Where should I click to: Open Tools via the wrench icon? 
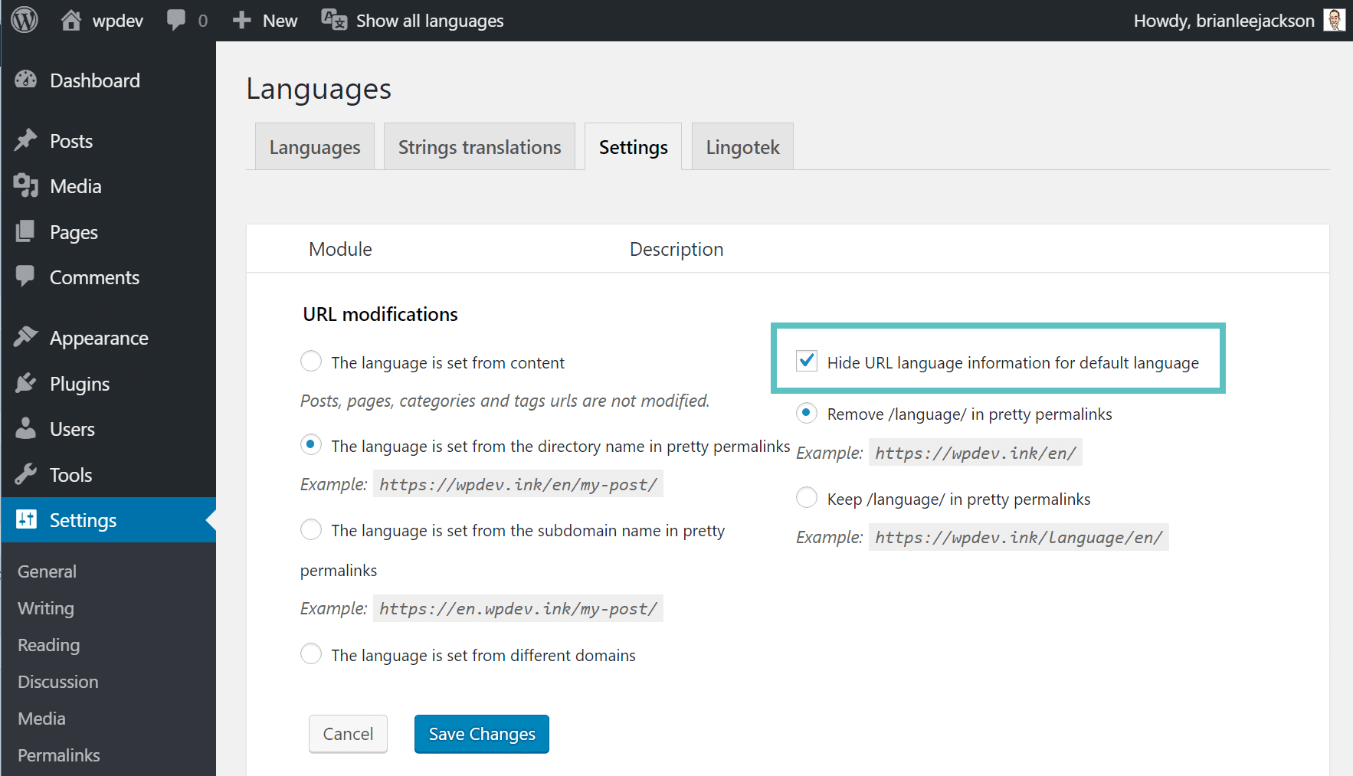pos(27,474)
